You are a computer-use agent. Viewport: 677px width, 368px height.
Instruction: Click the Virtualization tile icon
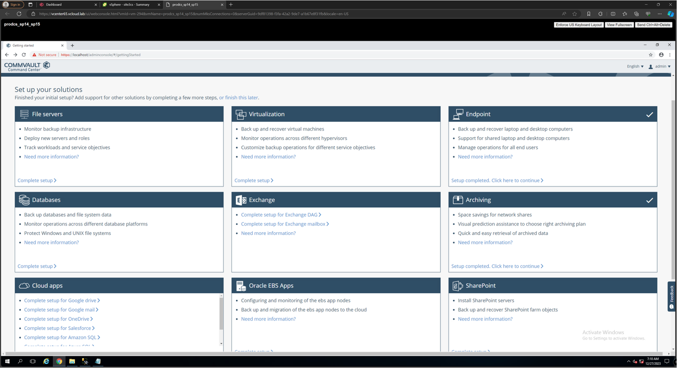[x=241, y=114]
